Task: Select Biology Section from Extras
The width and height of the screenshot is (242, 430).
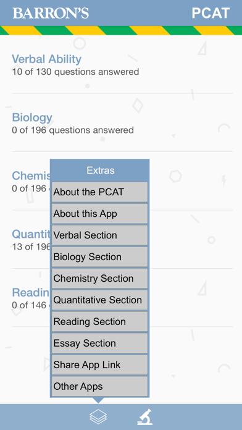Action: [x=99, y=257]
